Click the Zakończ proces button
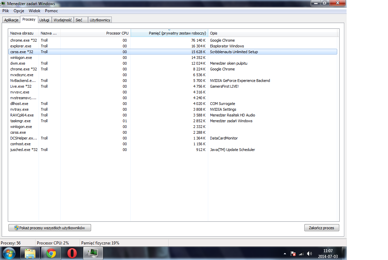Image resolution: width=388 pixels, height=260 pixels. (321, 228)
